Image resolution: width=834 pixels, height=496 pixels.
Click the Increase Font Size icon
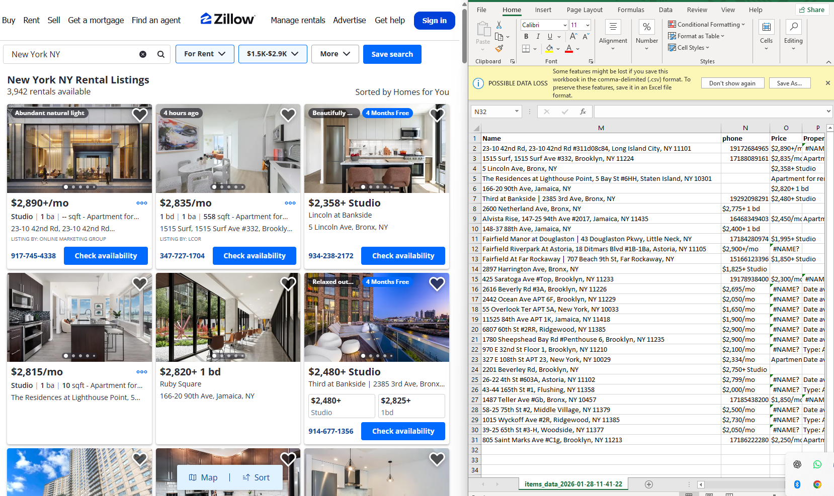(573, 37)
